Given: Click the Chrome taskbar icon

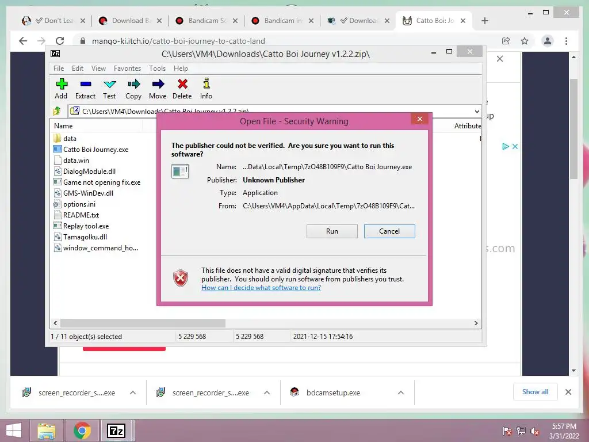Looking at the screenshot, I should click(82, 430).
